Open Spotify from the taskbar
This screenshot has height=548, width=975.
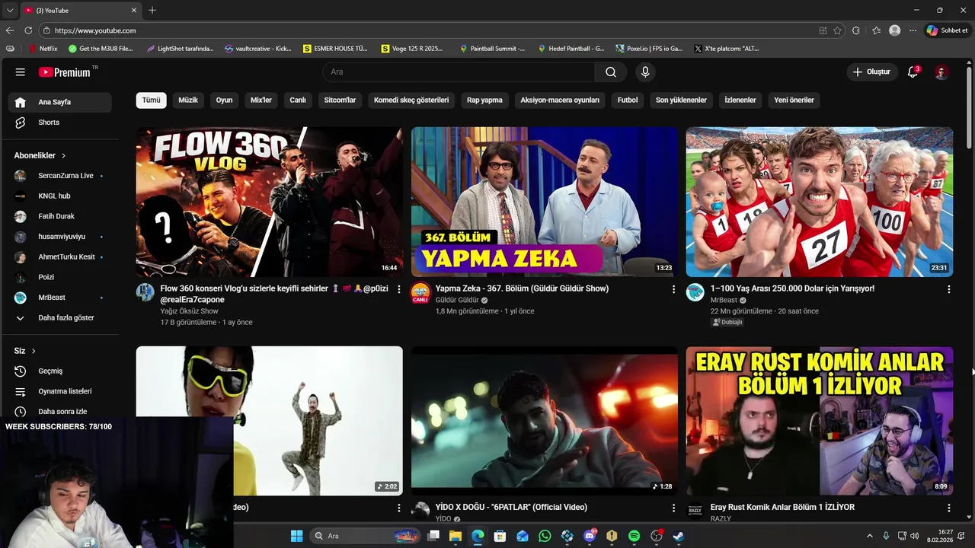pyautogui.click(x=634, y=536)
